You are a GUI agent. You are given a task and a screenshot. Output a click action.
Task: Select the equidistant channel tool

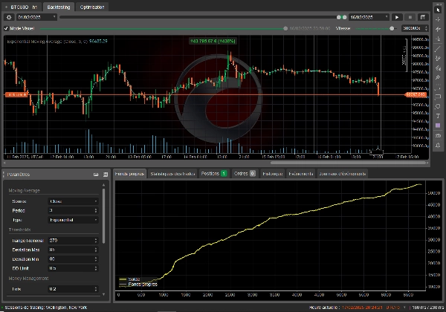point(438,68)
